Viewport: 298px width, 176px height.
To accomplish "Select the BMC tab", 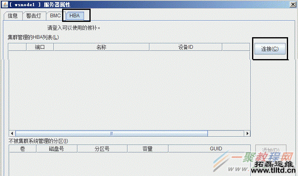I will pyautogui.click(x=55, y=16).
